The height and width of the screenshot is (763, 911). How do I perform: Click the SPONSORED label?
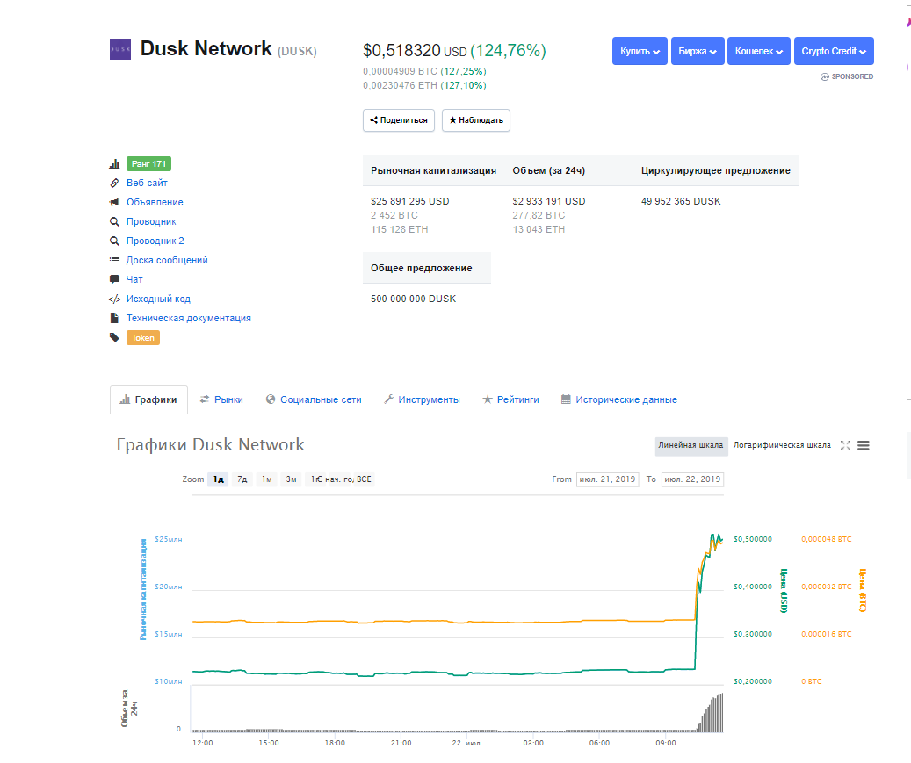point(847,76)
